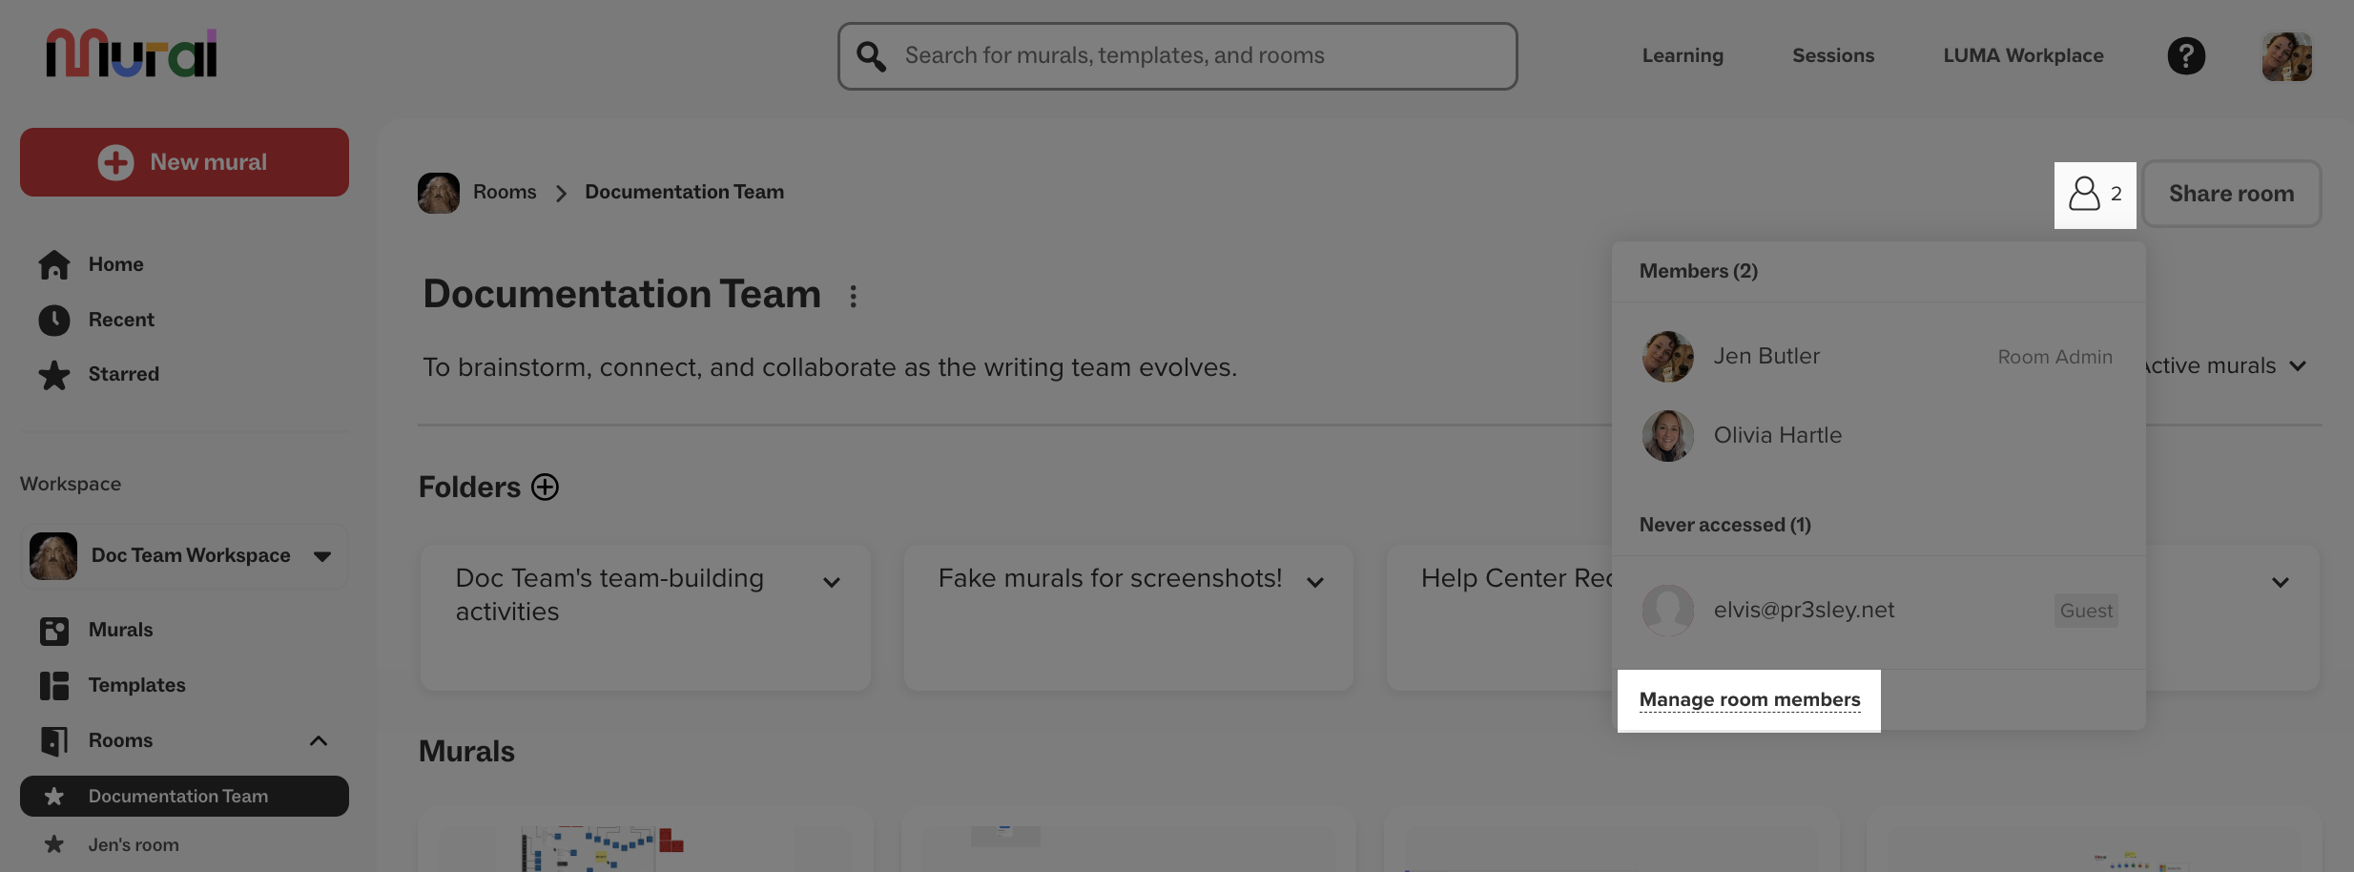Click Documentation Team breadcrumb text
The width and height of the screenshot is (2354, 872).
click(684, 192)
